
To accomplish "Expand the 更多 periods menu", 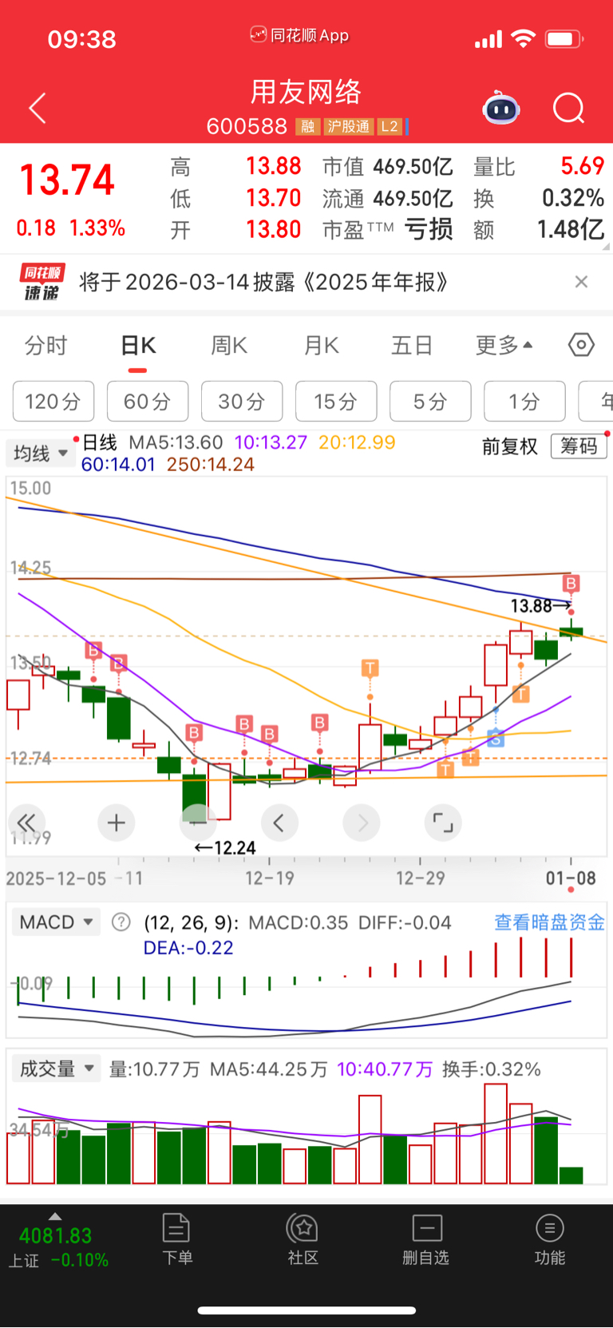I will click(504, 346).
